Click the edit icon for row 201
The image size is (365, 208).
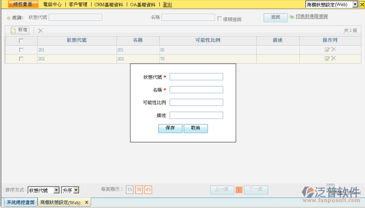coord(327,50)
